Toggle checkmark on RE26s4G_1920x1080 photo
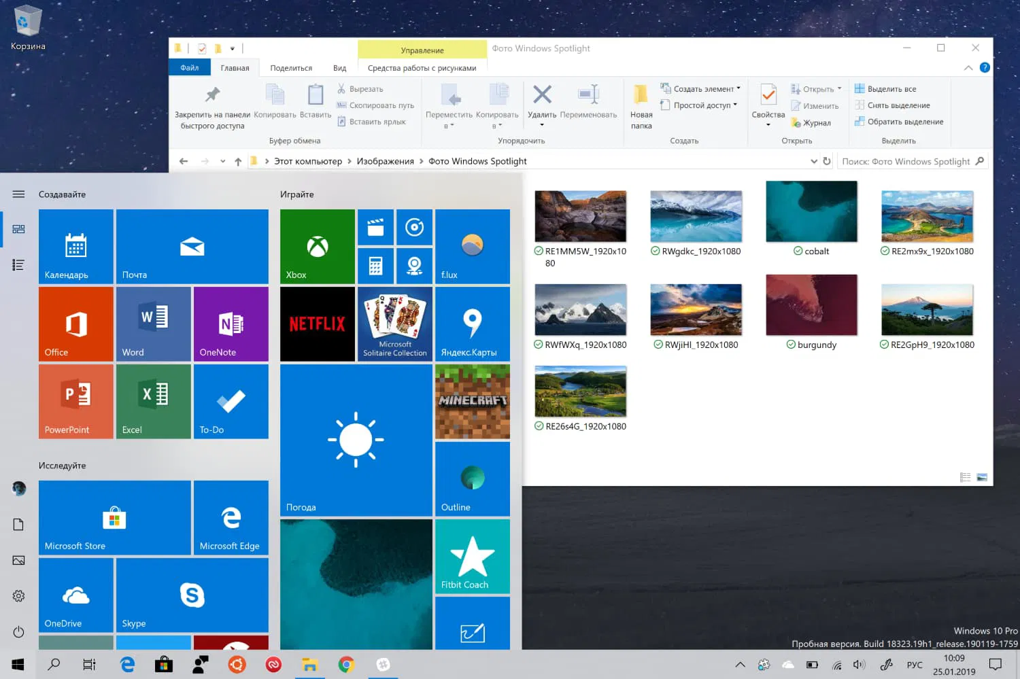 tap(539, 426)
